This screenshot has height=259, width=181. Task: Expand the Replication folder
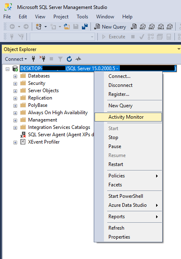click(15, 98)
